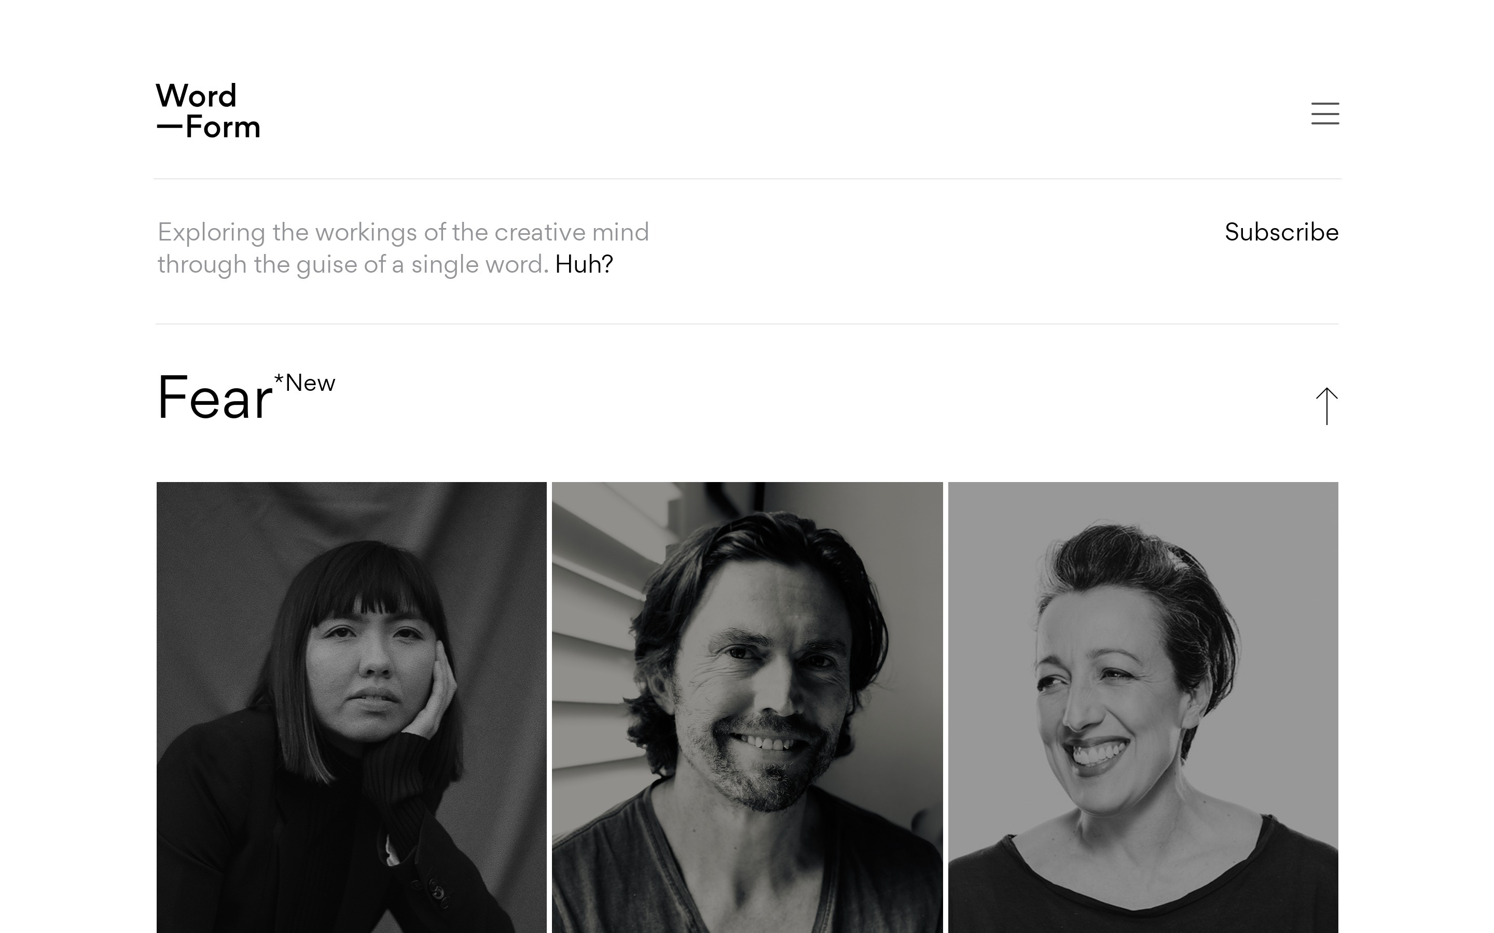Screen dimensions: 1494x933
Task: Click the Subscribe link
Action: [x=1281, y=233]
